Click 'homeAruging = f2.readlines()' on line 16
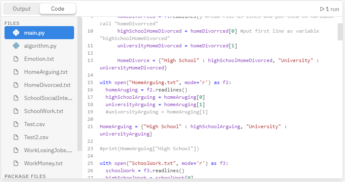 tap(147, 90)
